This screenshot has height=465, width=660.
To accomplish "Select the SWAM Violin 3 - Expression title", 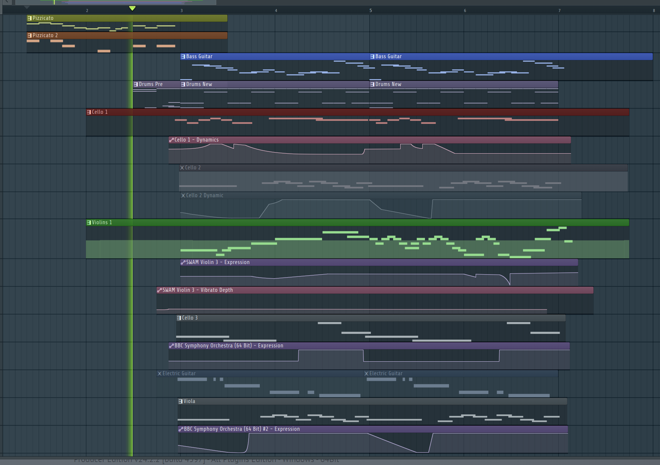I will coord(218,262).
